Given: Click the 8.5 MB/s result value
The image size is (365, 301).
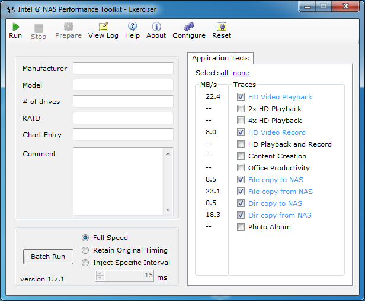Looking at the screenshot, I should click(x=211, y=180).
